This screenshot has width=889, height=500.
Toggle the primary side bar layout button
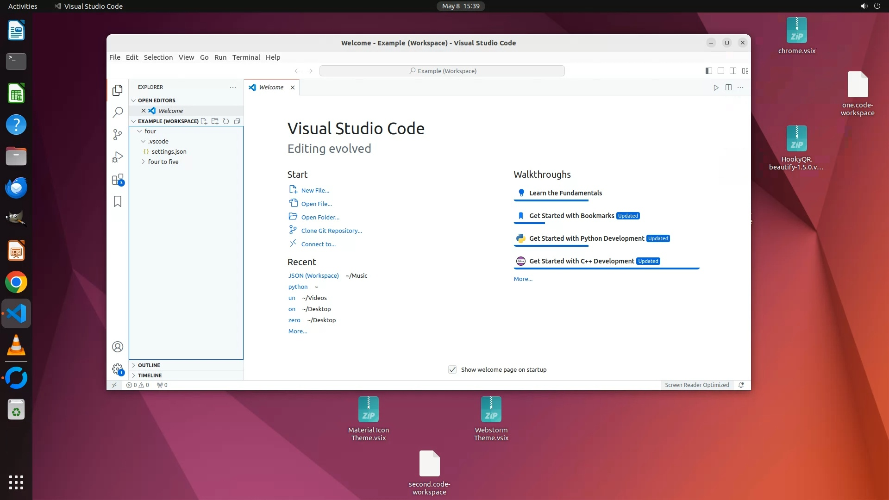pos(708,71)
